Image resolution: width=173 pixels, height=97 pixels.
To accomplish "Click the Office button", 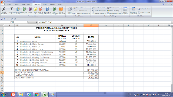I will coord(3,3).
